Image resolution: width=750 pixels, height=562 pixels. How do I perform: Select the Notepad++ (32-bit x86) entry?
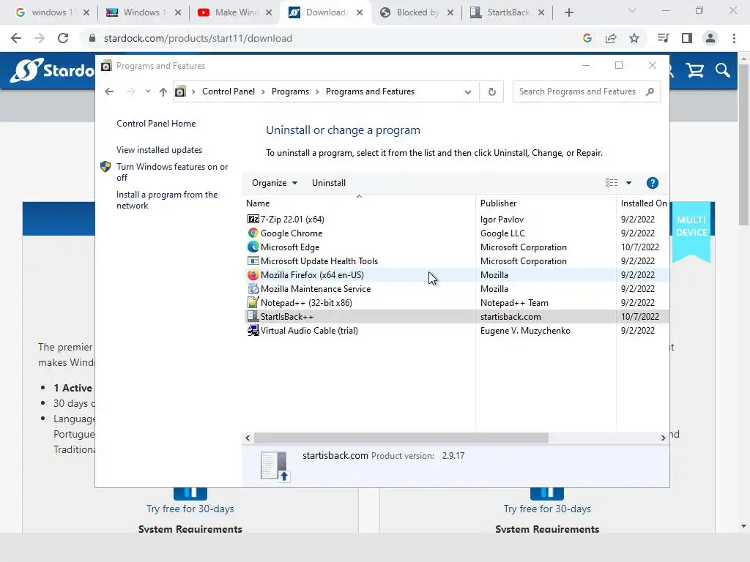pos(456,302)
